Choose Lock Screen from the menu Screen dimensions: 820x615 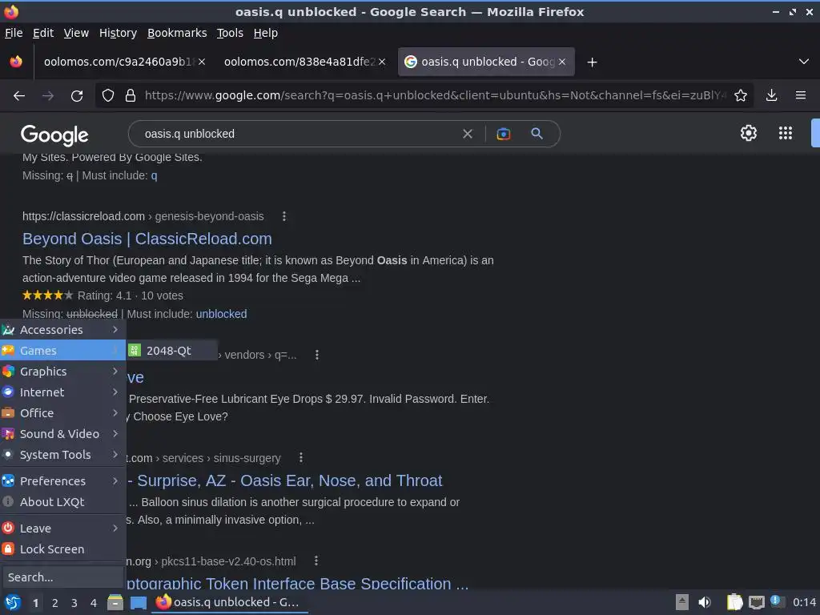62,549
